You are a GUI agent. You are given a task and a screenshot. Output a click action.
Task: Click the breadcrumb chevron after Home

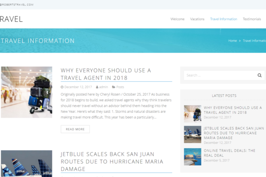[240, 41]
